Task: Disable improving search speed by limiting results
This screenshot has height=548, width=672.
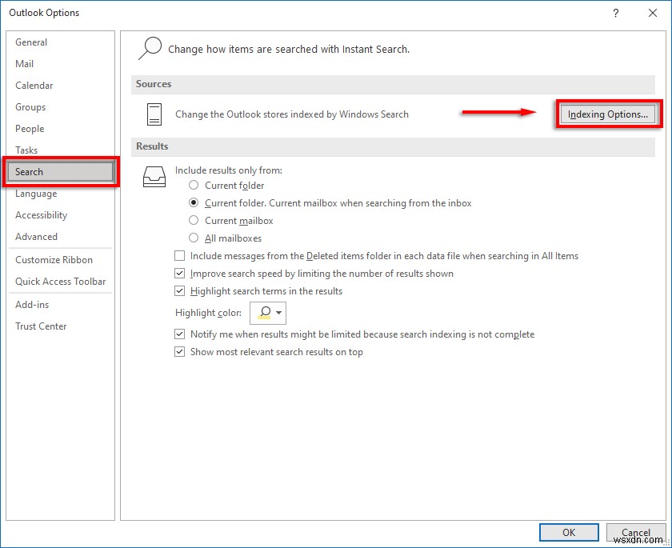Action: tap(180, 273)
